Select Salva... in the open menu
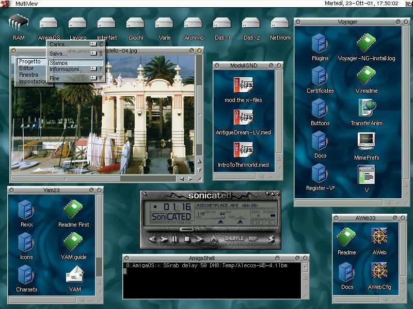This screenshot has width=413, height=309. point(59,54)
